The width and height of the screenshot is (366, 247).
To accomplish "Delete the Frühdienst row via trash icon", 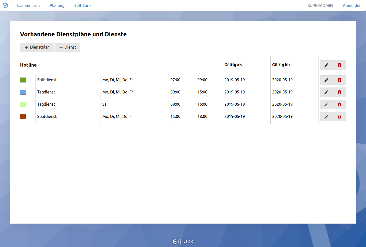I will coord(339,80).
